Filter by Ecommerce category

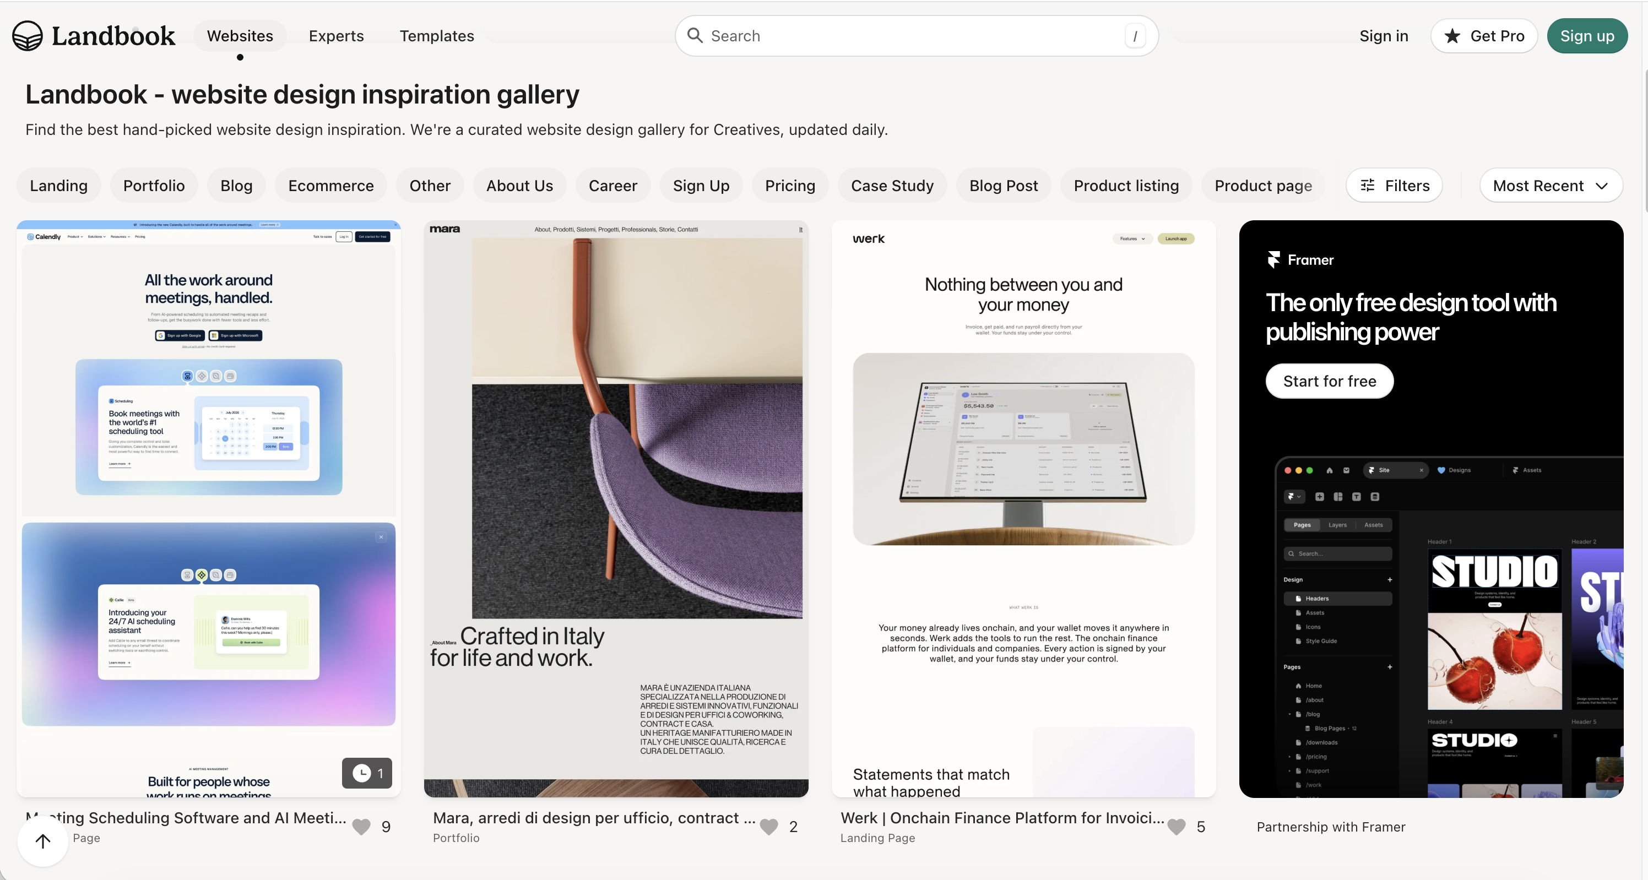click(330, 186)
